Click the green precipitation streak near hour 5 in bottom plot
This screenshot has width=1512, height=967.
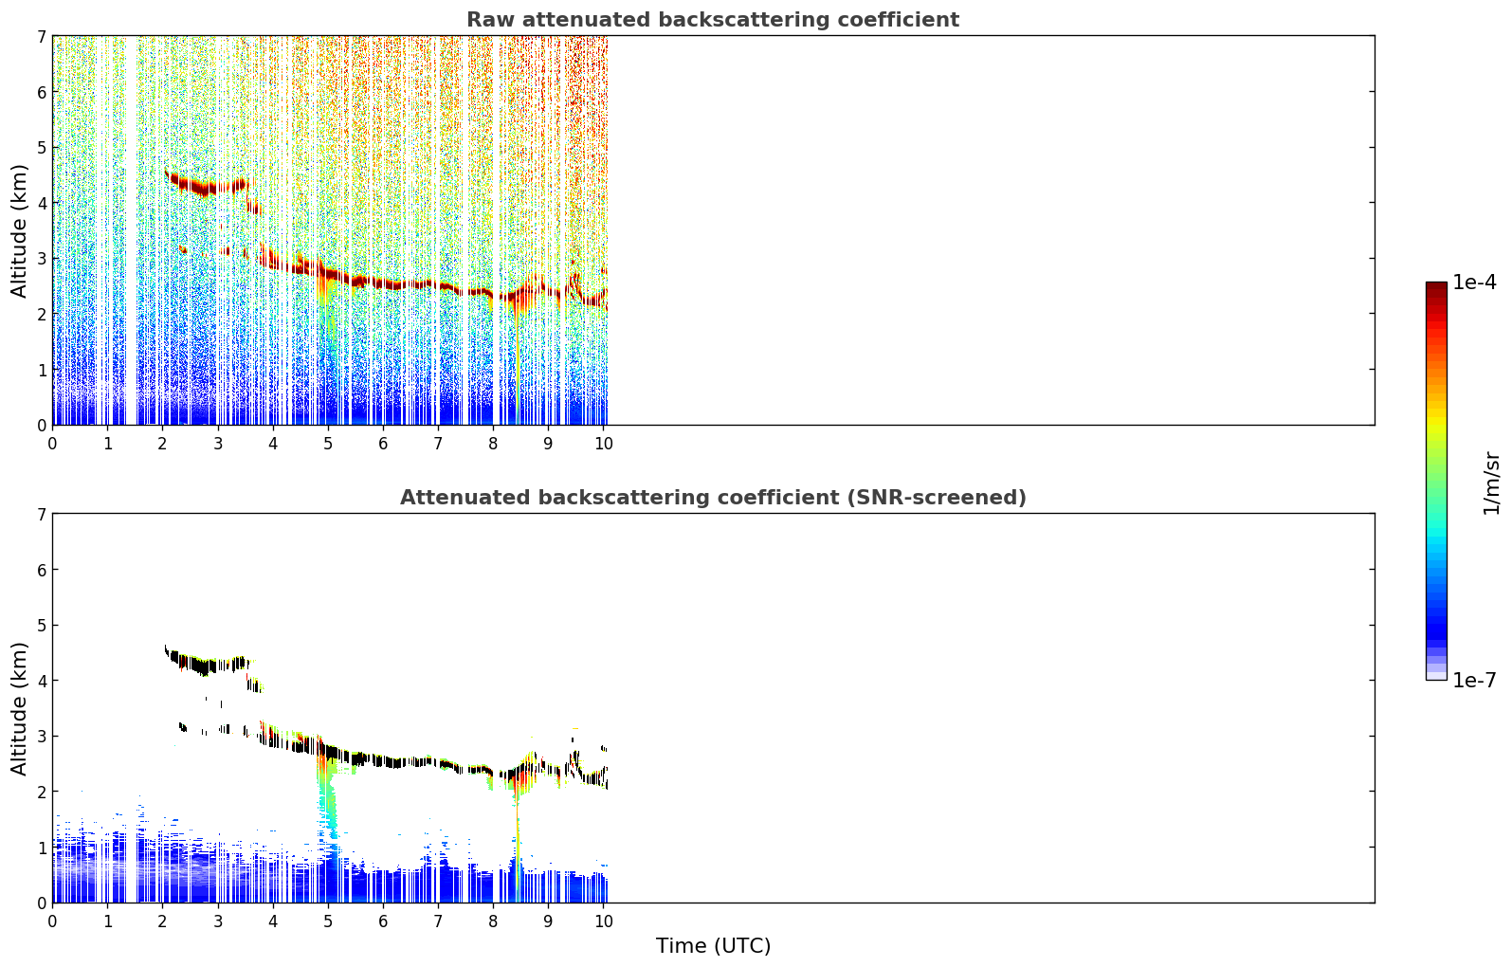(x=328, y=796)
